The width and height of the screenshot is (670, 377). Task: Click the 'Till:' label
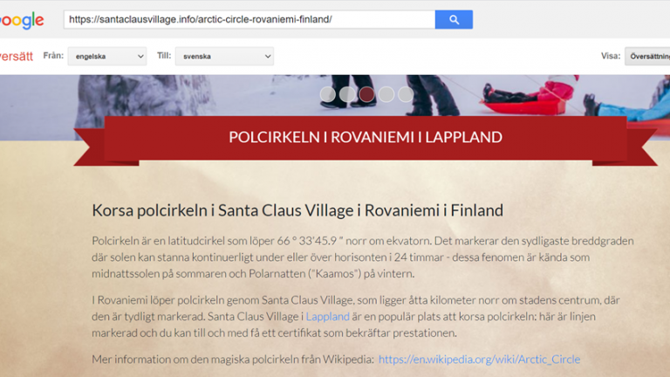(164, 56)
